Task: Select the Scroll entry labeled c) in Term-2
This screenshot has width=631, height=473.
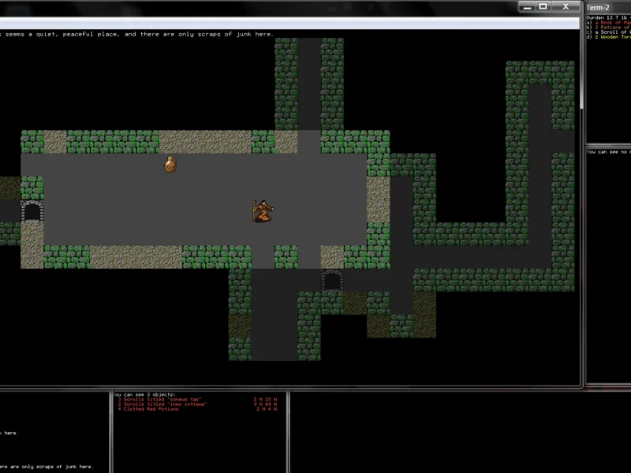Action: (x=608, y=32)
